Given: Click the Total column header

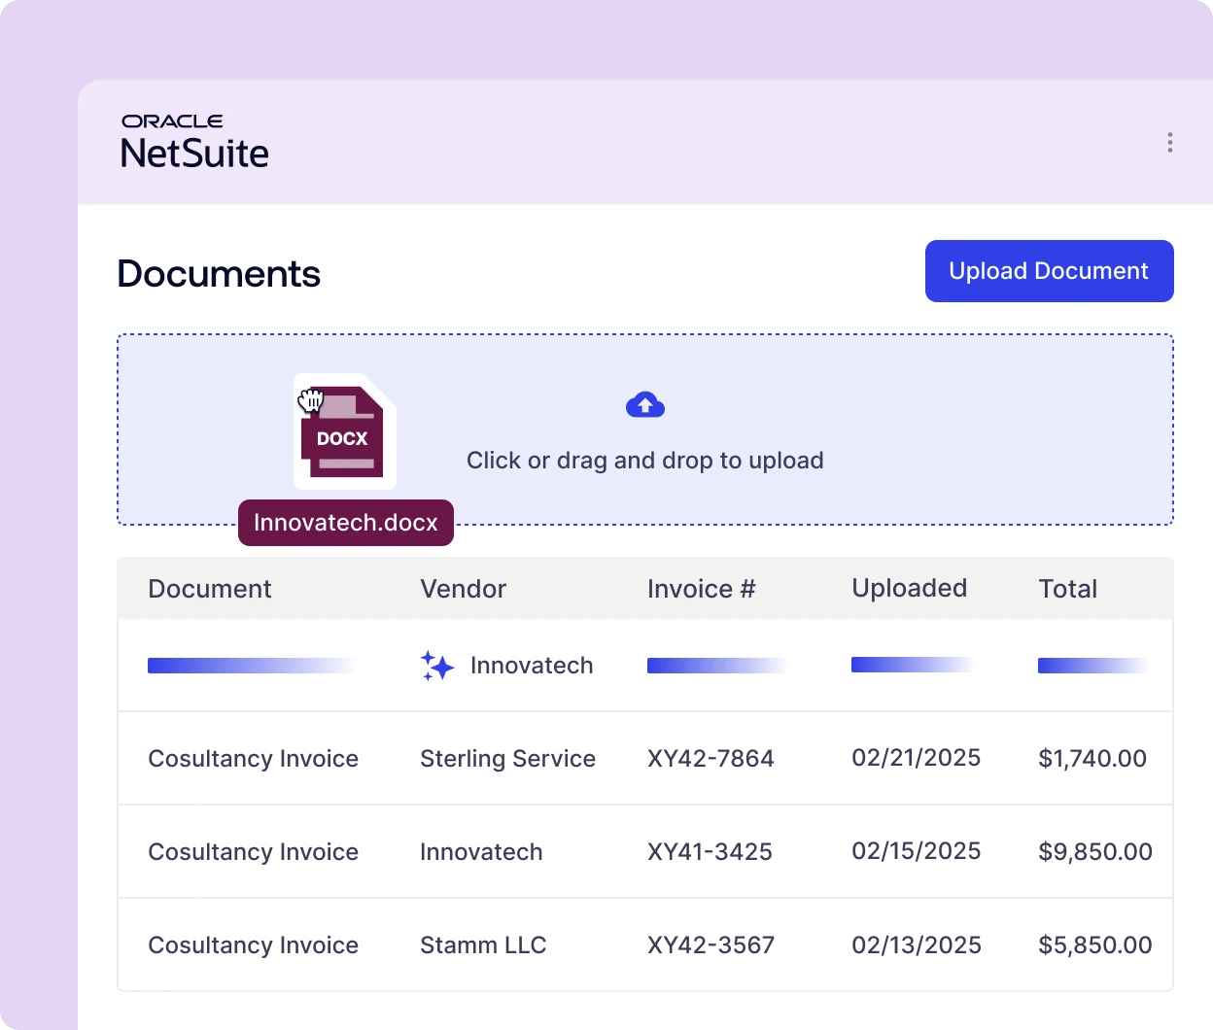Looking at the screenshot, I should tap(1067, 589).
